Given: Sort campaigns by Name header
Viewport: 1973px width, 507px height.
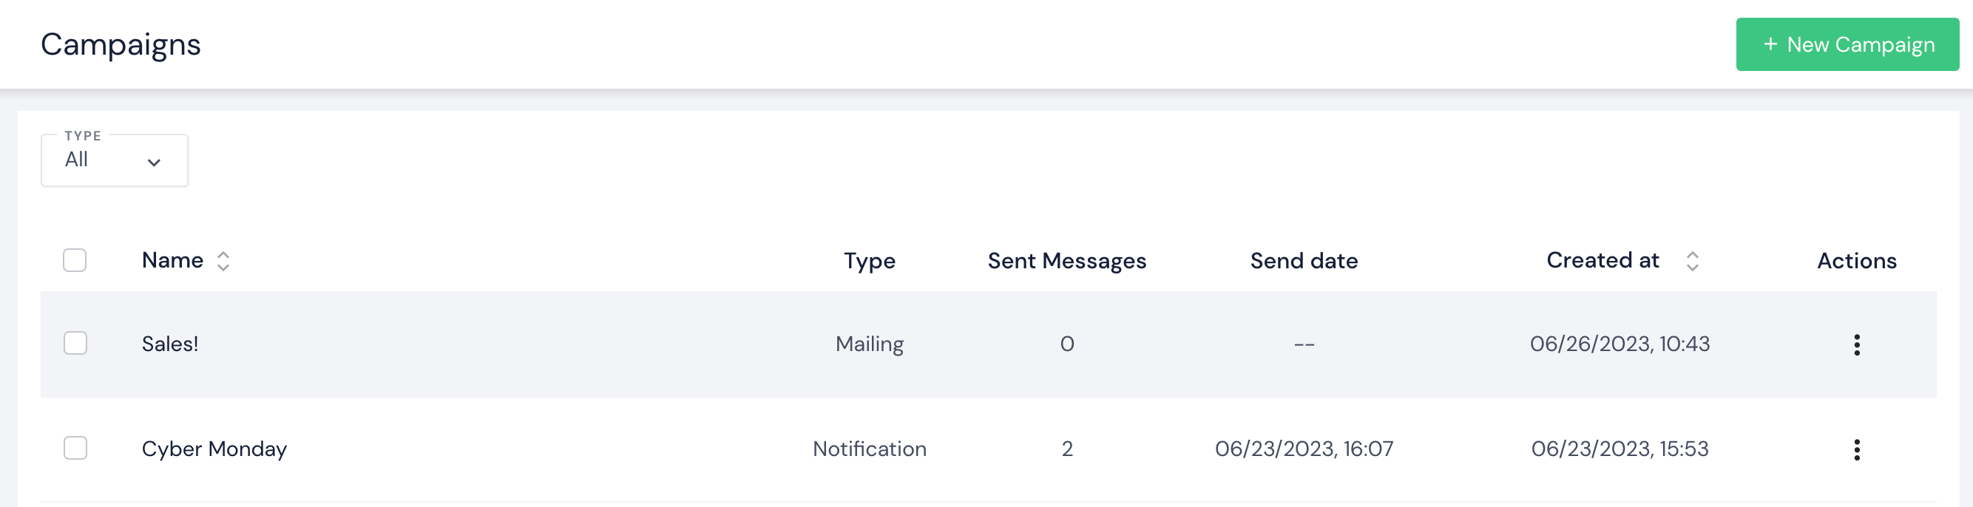Looking at the screenshot, I should point(172,260).
